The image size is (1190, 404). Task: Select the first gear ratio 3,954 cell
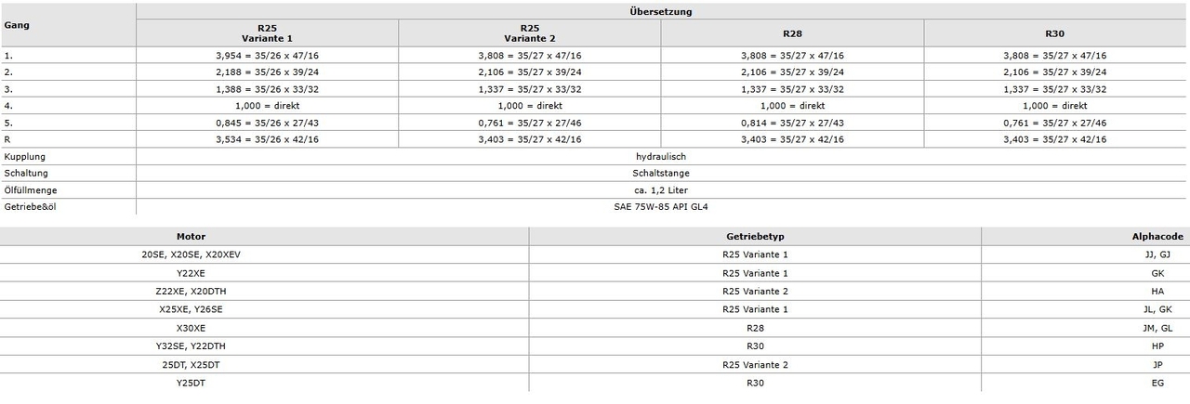[x=267, y=56]
